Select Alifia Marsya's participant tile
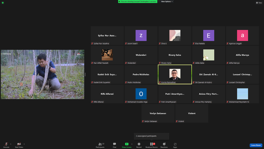 coord(243,55)
